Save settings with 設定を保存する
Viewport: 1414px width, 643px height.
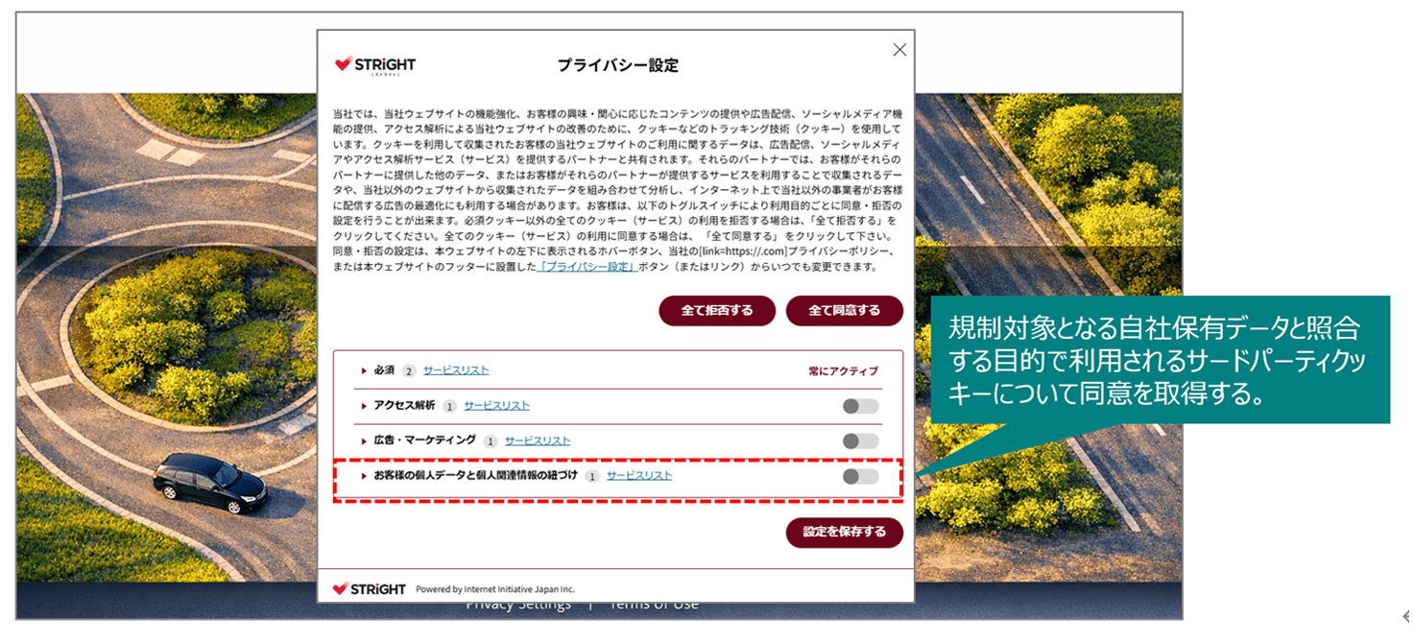point(845,533)
